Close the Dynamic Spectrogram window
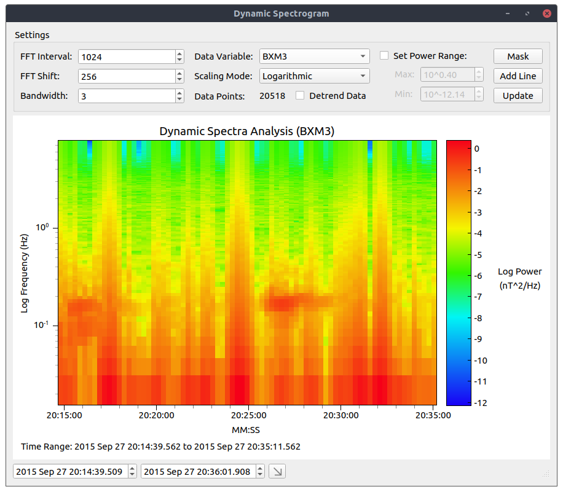The width and height of the screenshot is (563, 492). coord(547,14)
